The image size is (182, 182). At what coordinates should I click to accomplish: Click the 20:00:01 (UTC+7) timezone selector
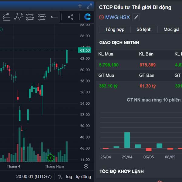point(34,177)
